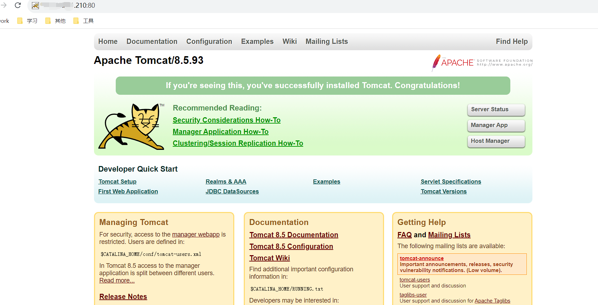Click the Tomcat cat mascot image
This screenshot has width=598, height=305.
point(132,126)
